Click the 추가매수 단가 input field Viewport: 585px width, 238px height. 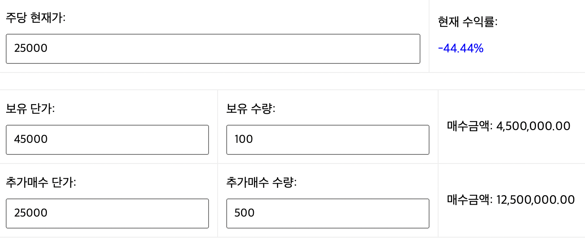(x=107, y=213)
